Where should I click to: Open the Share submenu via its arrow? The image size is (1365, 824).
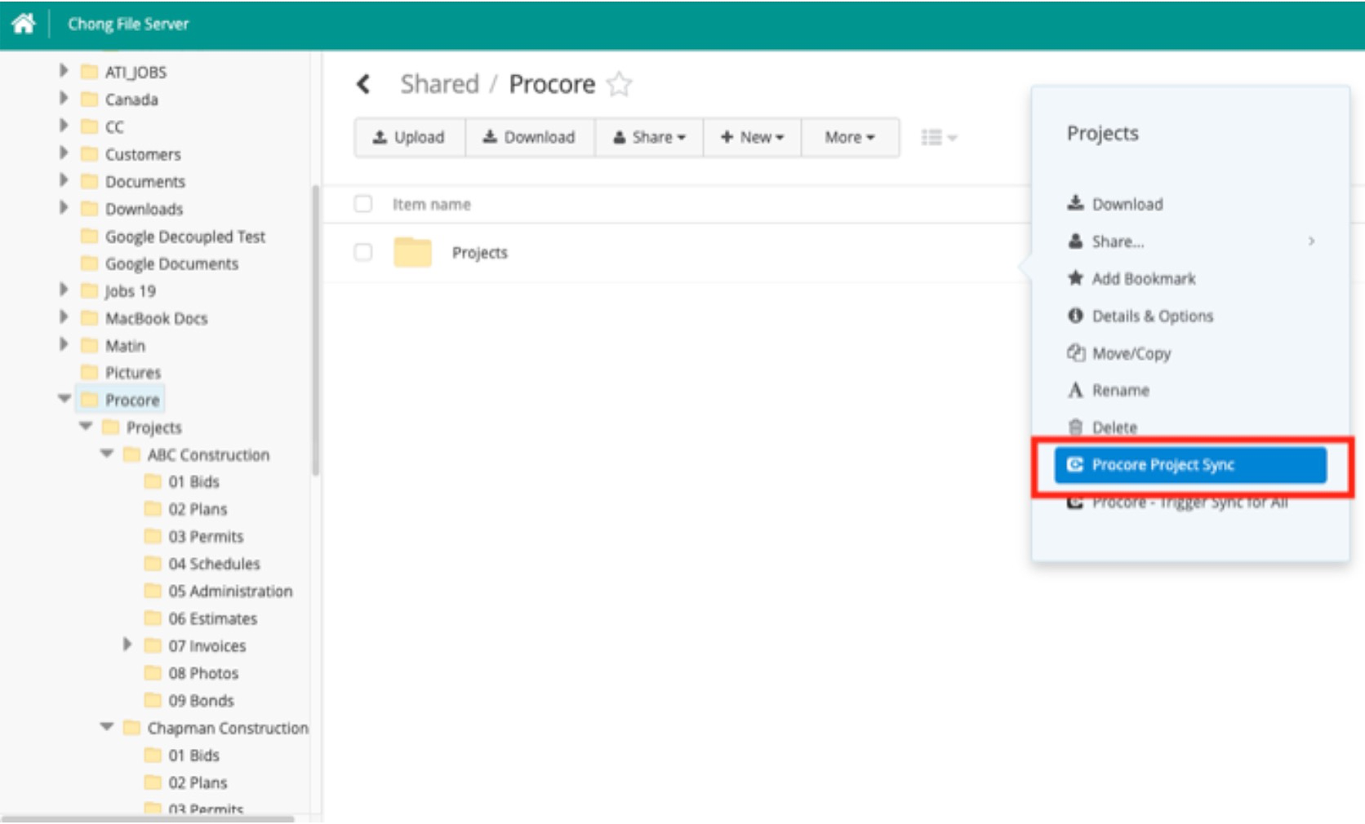pyautogui.click(x=1313, y=241)
